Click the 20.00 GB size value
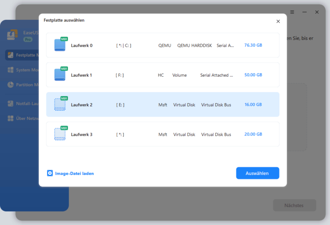The image size is (330, 225). pos(253,134)
